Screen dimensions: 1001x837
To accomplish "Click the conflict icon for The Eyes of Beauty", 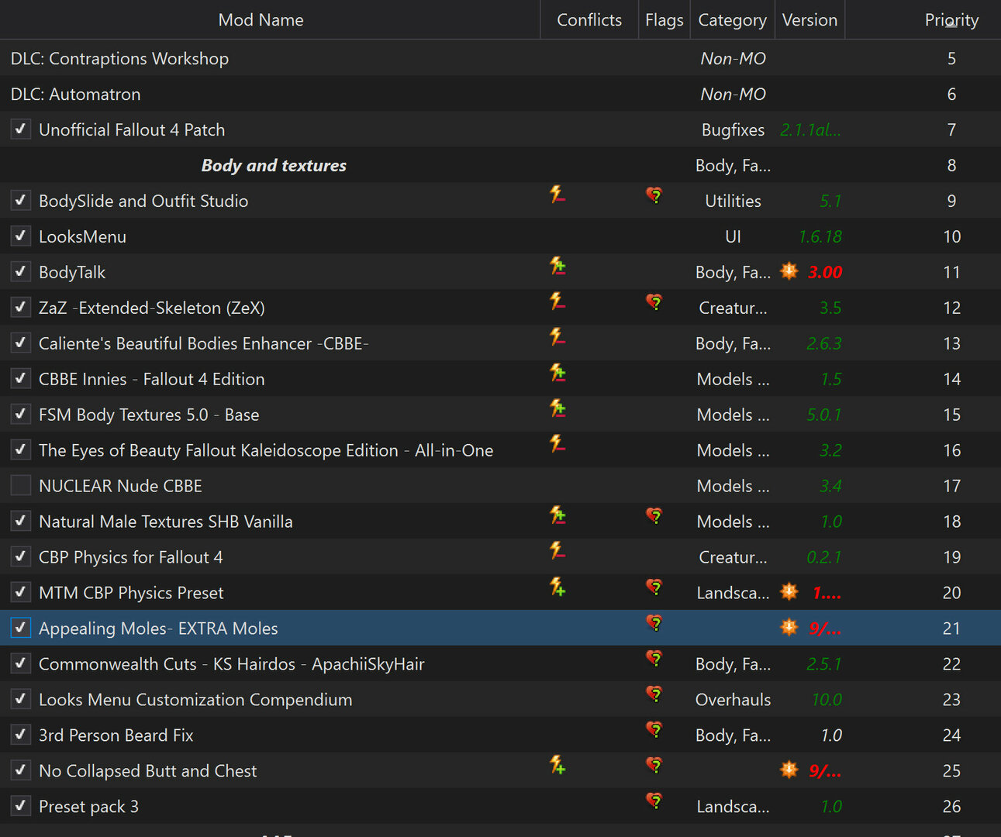I will [x=557, y=443].
